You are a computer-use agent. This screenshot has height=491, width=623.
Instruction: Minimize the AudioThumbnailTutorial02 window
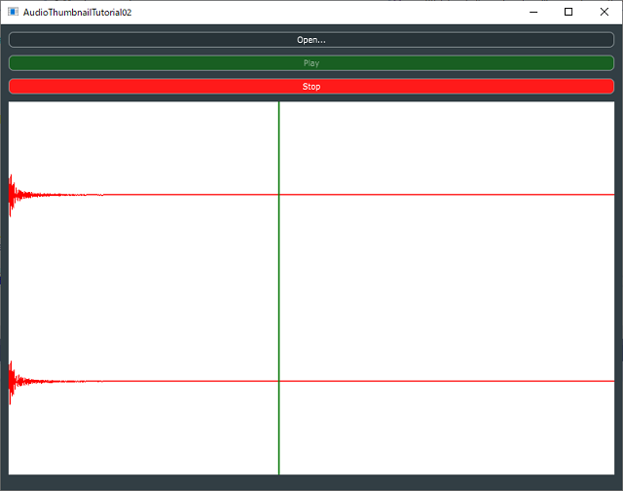533,12
